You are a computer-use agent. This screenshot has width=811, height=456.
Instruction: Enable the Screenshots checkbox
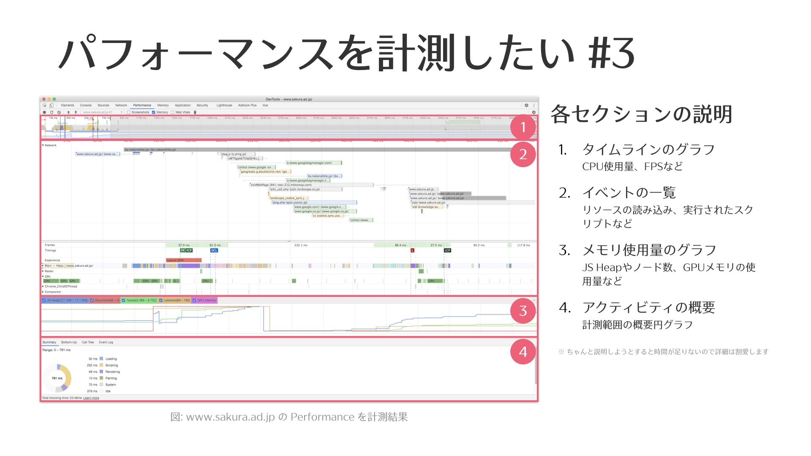coord(129,112)
